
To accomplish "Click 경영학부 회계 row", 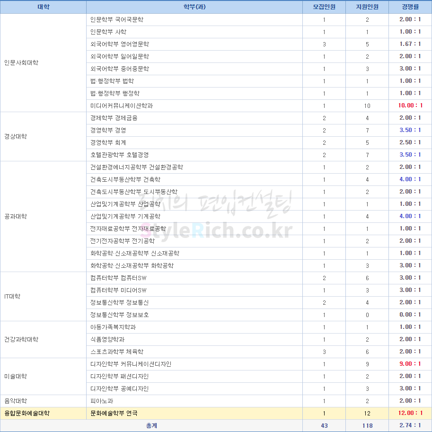I will [x=259, y=143].
